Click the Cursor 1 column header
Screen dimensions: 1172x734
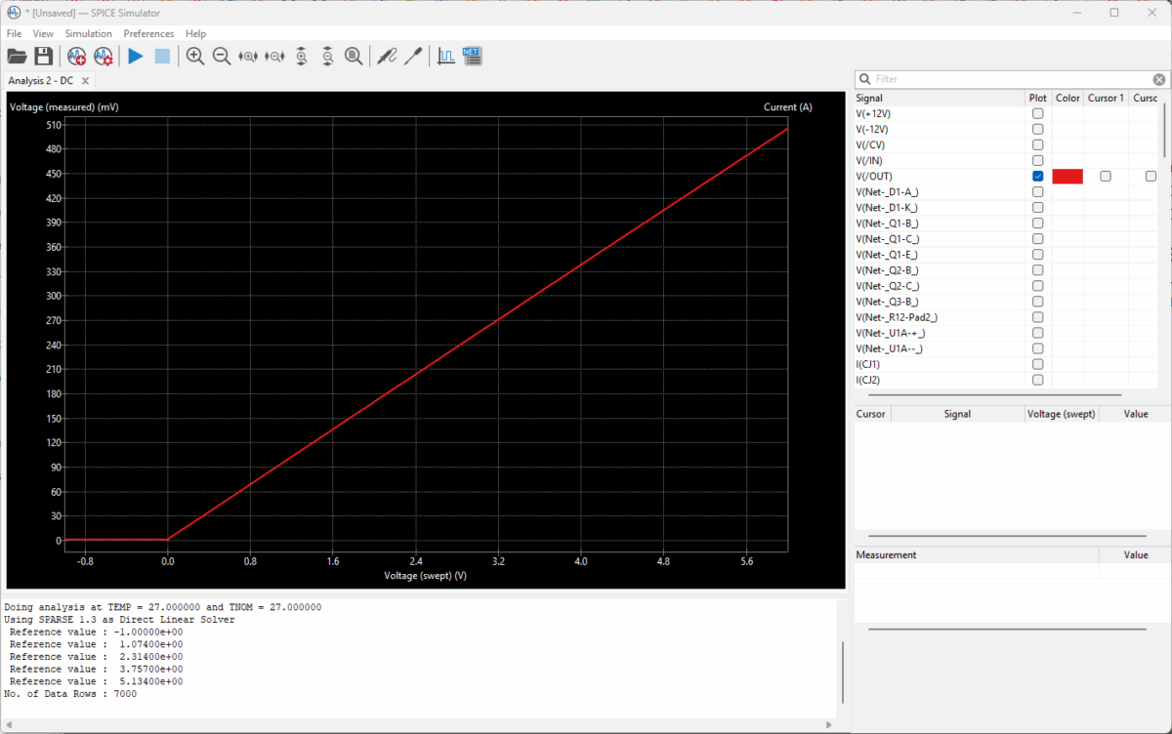point(1107,98)
